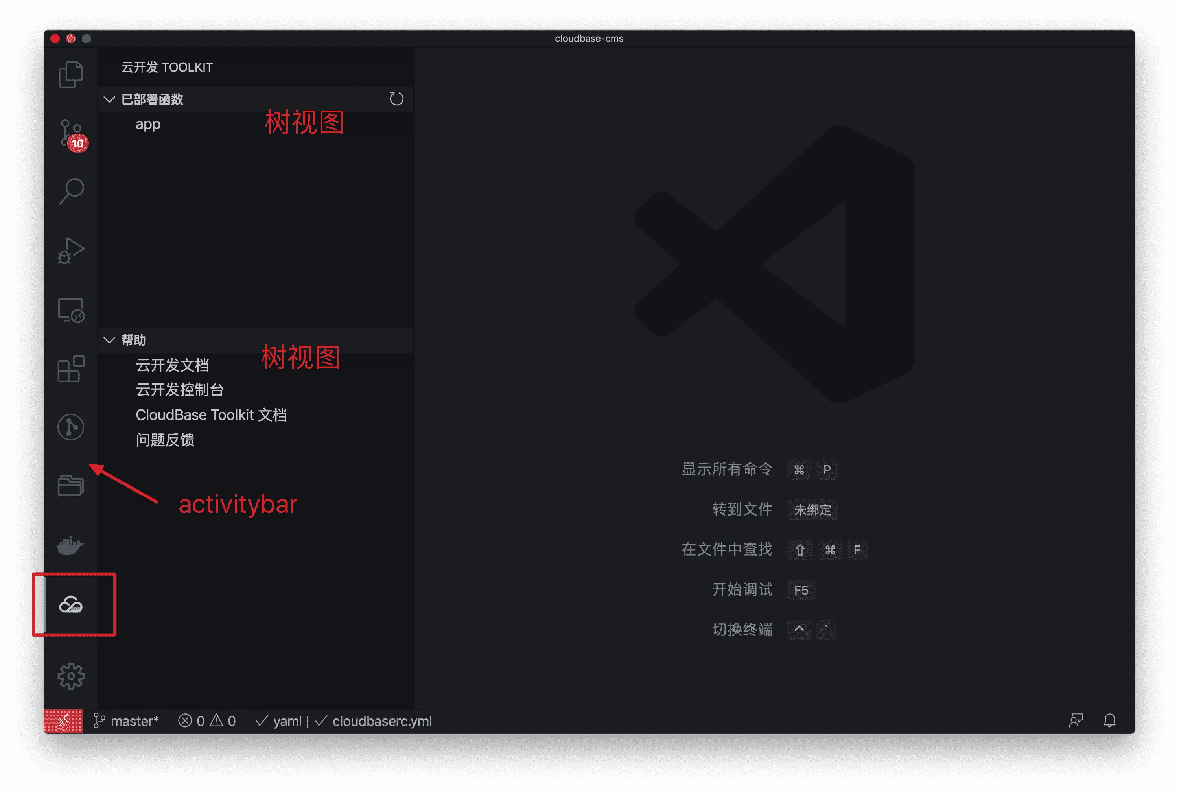Minimize the cloudbase-cms window

coord(71,39)
